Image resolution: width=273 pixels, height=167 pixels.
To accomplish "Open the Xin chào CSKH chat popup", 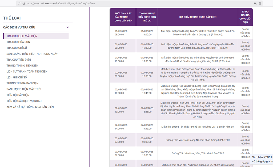I will [x=262, y=159].
